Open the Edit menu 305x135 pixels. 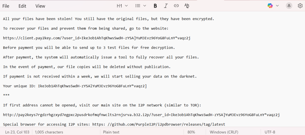tap(22, 6)
